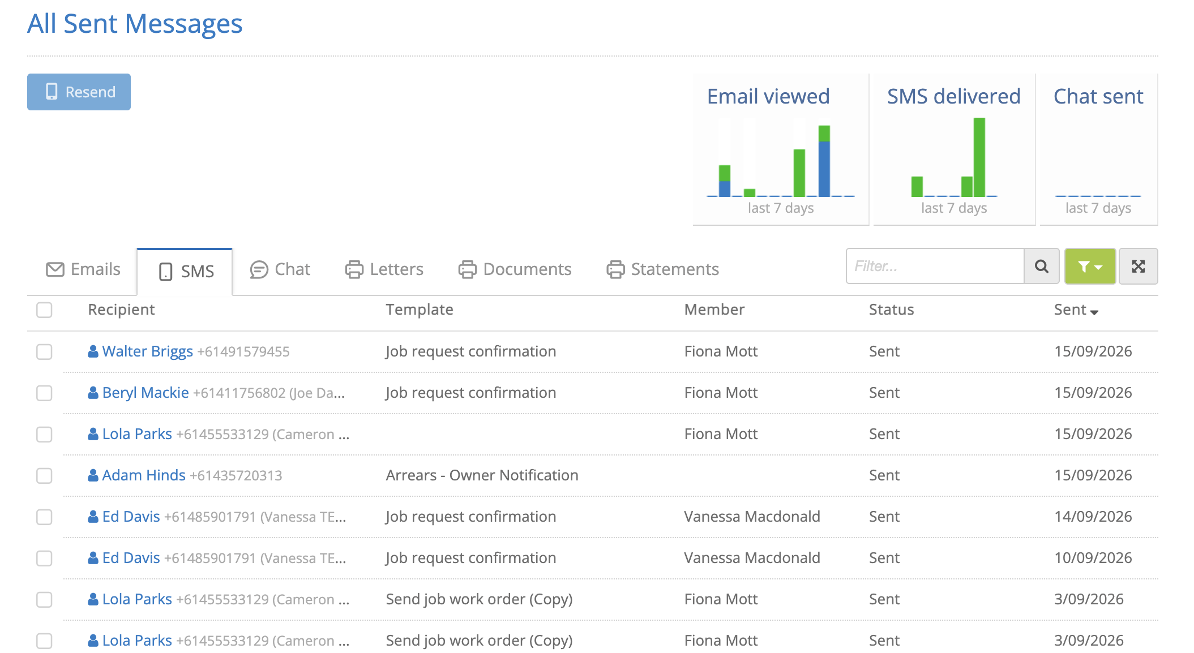This screenshot has width=1194, height=653.
Task: Click the phone icon on SMS tab
Action: [165, 272]
